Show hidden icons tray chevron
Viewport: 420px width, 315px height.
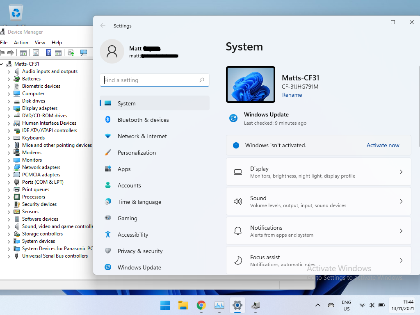(318, 305)
